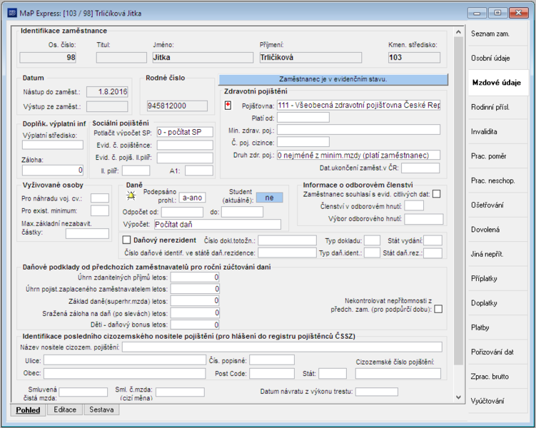Click the MaP Express app icon in title bar

click(12, 13)
